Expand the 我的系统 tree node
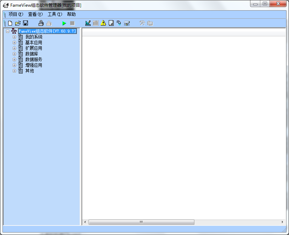 point(15,37)
